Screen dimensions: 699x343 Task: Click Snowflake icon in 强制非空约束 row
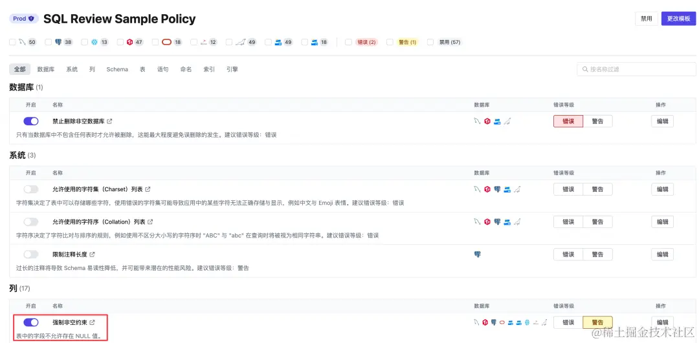(x=526, y=322)
